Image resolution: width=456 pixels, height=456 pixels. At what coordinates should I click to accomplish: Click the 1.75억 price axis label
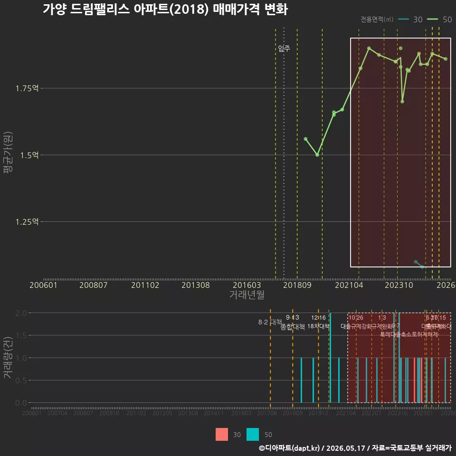[x=27, y=88]
